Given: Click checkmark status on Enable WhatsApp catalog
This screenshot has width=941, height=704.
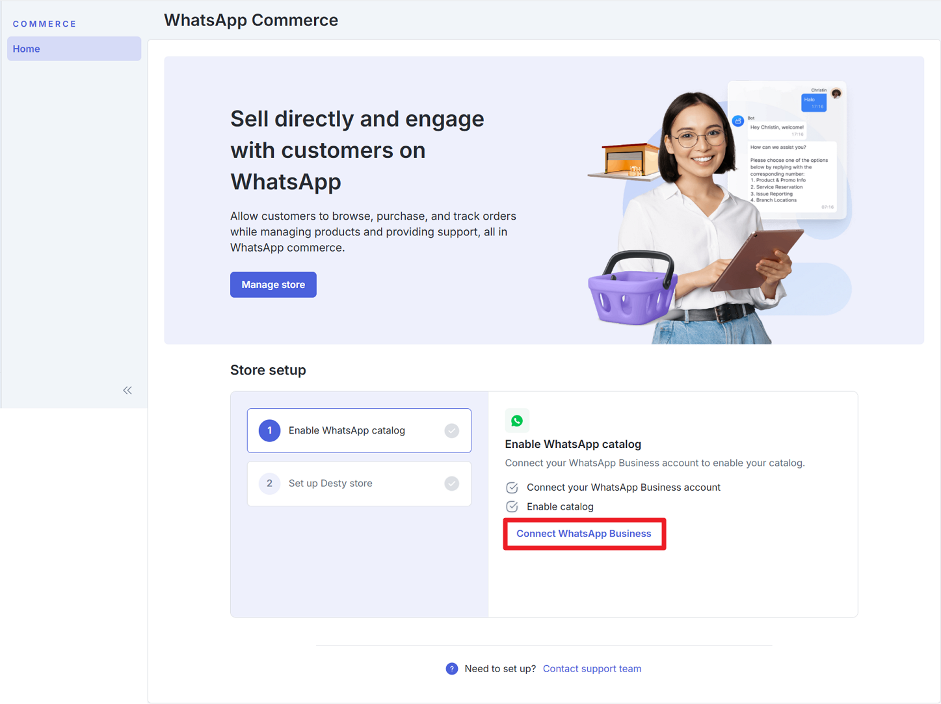Looking at the screenshot, I should click(452, 430).
